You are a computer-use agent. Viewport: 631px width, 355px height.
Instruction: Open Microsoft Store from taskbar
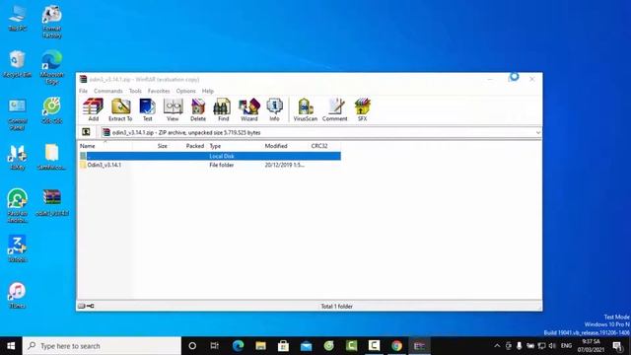click(x=283, y=346)
